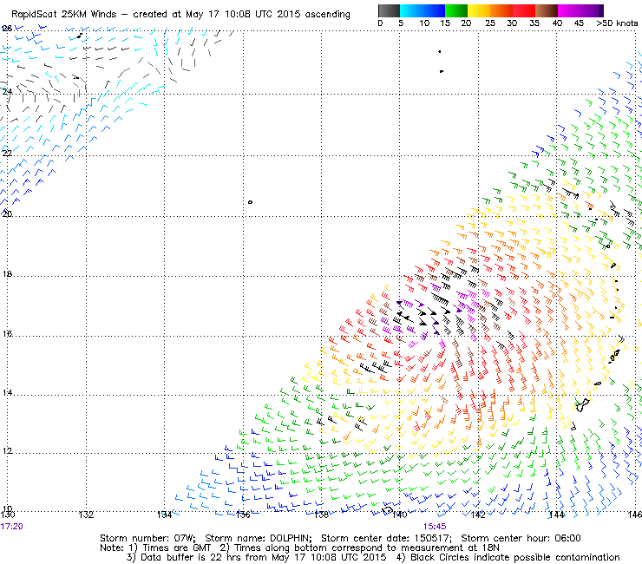Click the 'Storm center date: 150517;' text
This screenshot has height=564, width=642.
(x=386, y=538)
